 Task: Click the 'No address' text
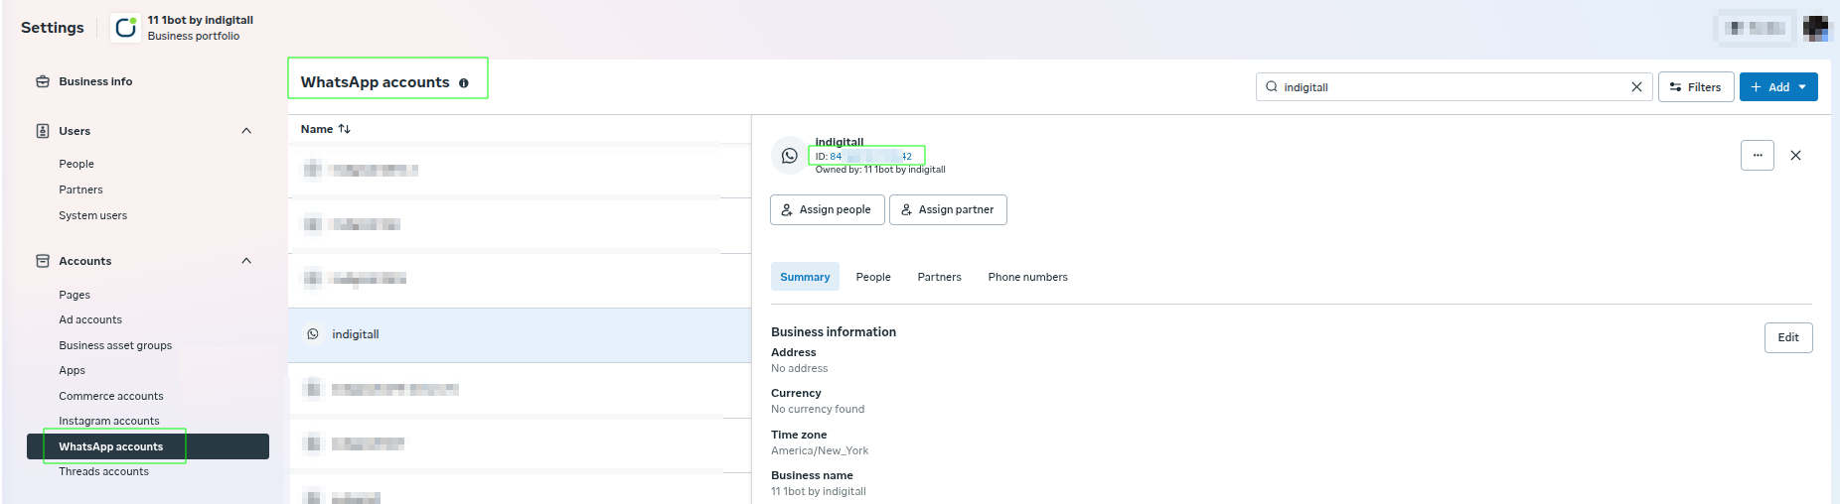[800, 368]
